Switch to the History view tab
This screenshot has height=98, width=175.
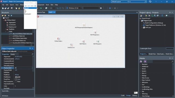[x=135, y=96]
